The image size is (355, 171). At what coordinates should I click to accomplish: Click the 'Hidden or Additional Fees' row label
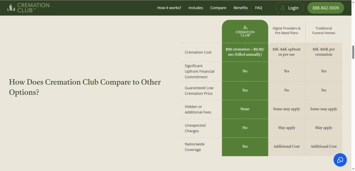(x=198, y=109)
